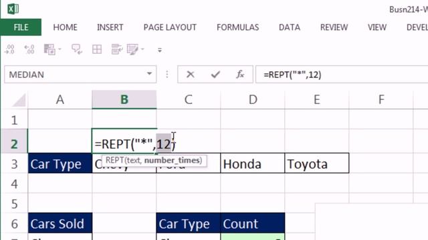
Task: Click the Name Box showing MEDIAN
Action: (x=80, y=74)
